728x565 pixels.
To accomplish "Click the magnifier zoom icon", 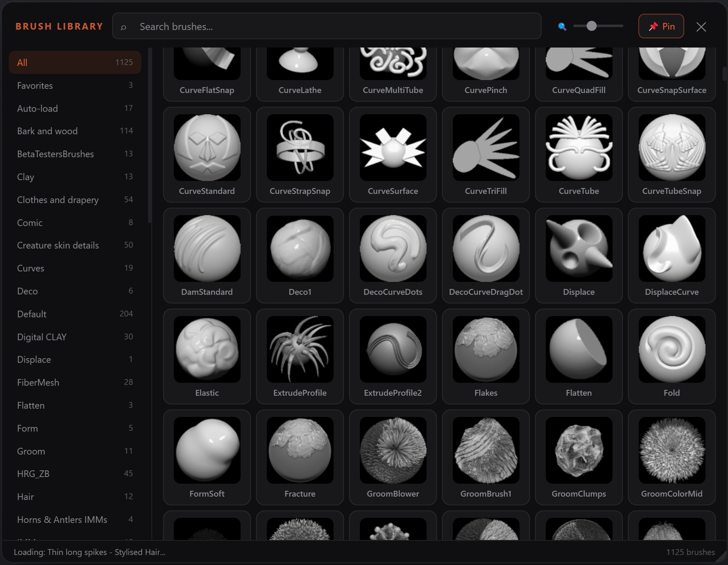I will tap(562, 27).
